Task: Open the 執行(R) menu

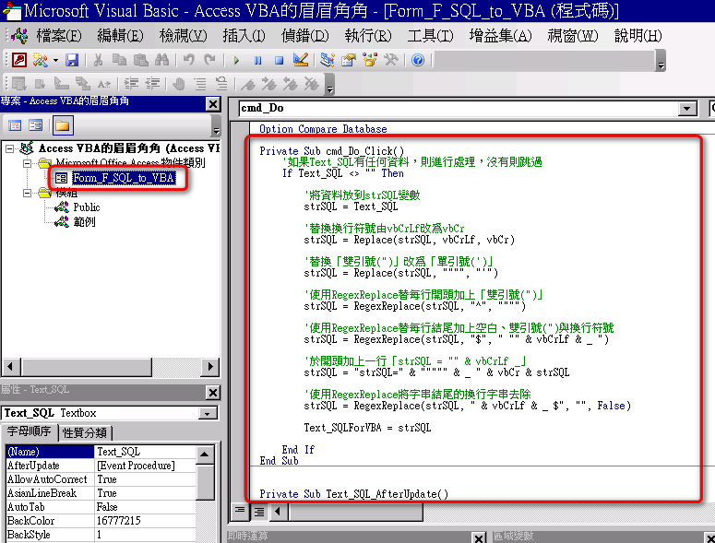Action: pyautogui.click(x=367, y=36)
